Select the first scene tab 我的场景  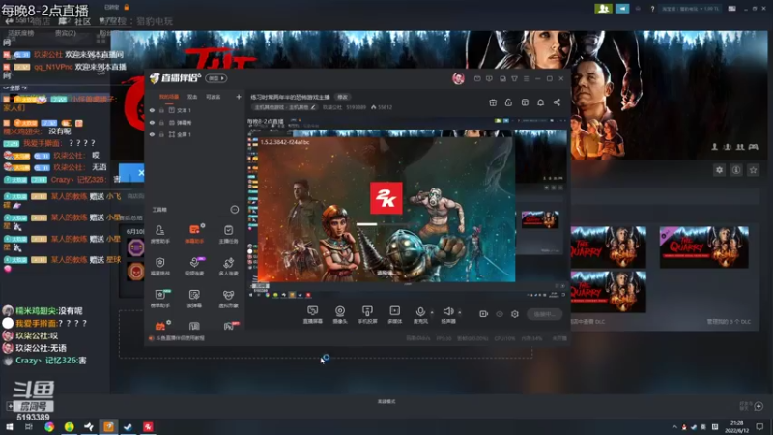[168, 97]
